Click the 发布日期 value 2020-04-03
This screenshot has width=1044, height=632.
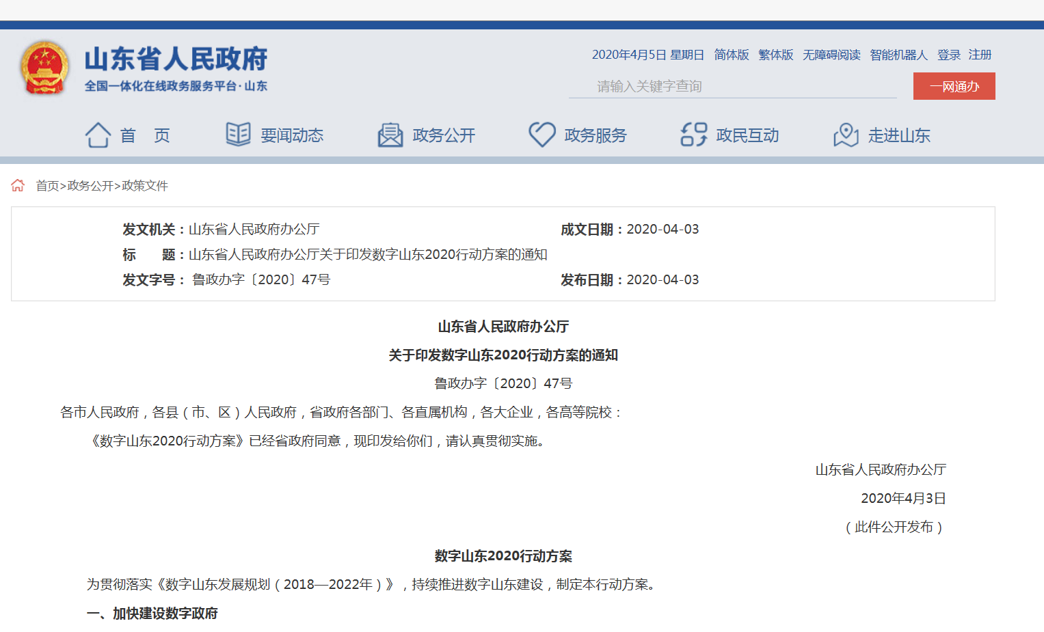coord(663,279)
